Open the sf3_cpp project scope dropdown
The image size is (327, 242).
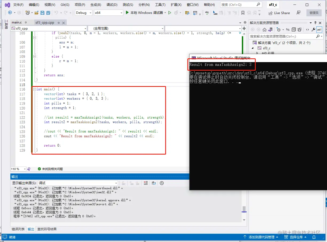pyautogui.click(x=49, y=28)
